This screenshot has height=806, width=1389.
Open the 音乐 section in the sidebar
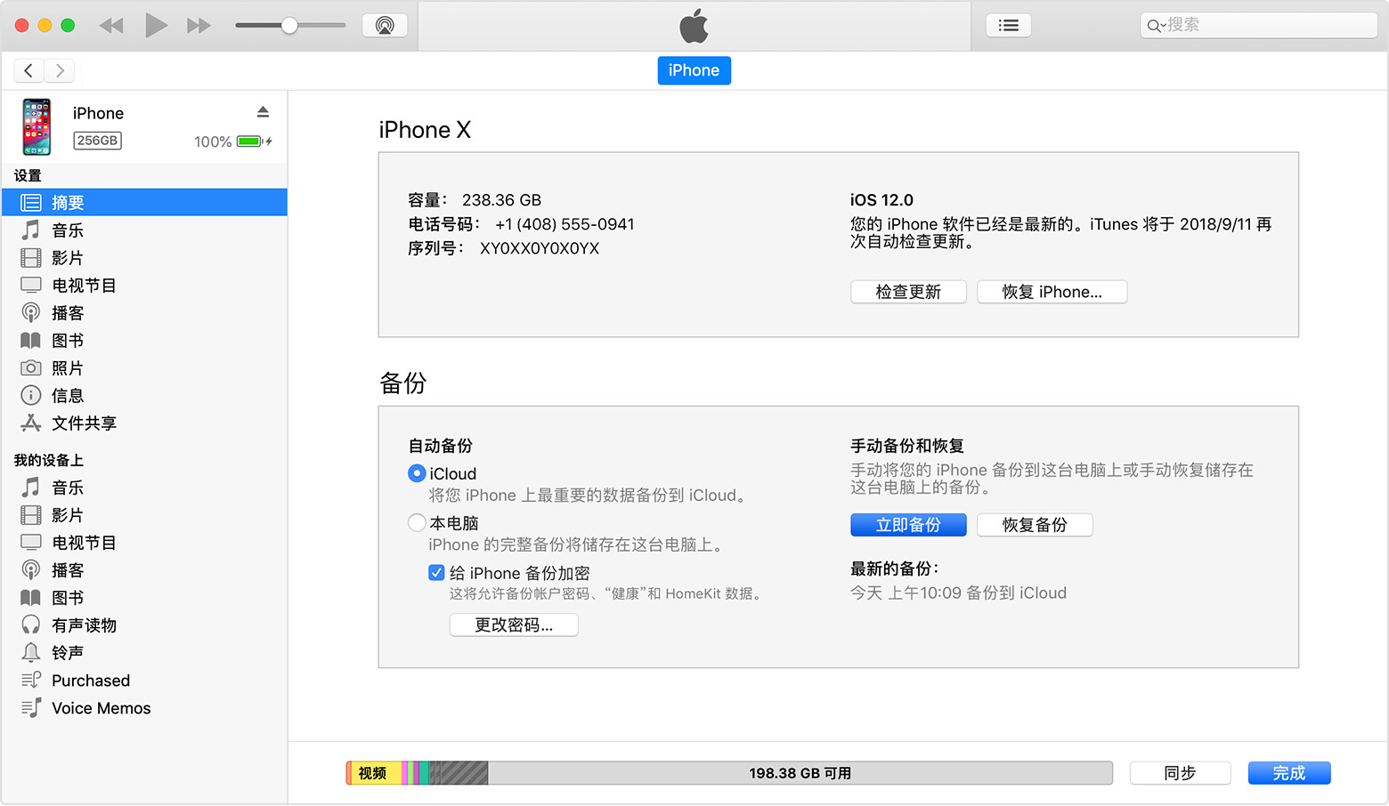(67, 230)
